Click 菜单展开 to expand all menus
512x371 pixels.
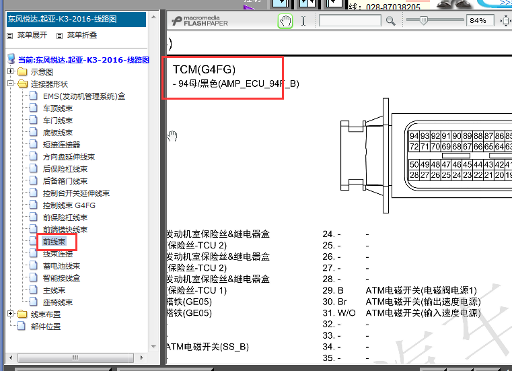pos(32,35)
